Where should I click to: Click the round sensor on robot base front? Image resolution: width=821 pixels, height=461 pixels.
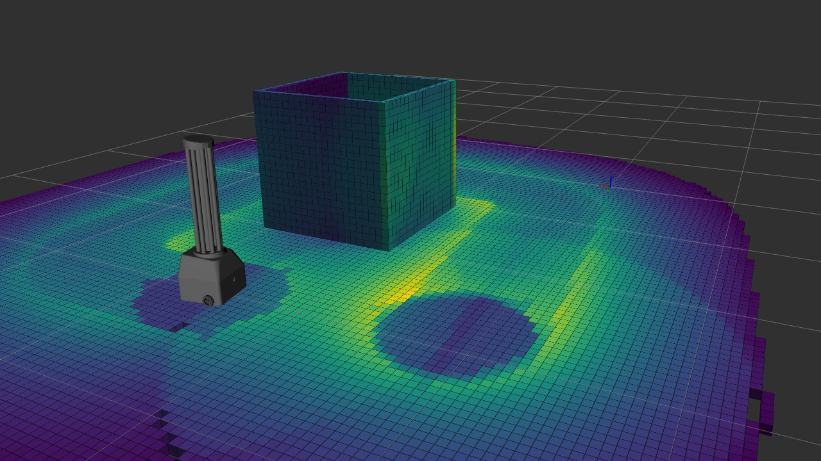(x=208, y=300)
